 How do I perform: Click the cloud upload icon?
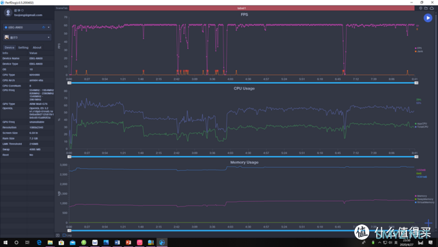(x=432, y=8)
